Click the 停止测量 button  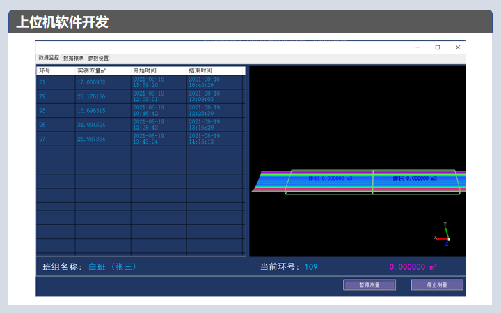(437, 285)
